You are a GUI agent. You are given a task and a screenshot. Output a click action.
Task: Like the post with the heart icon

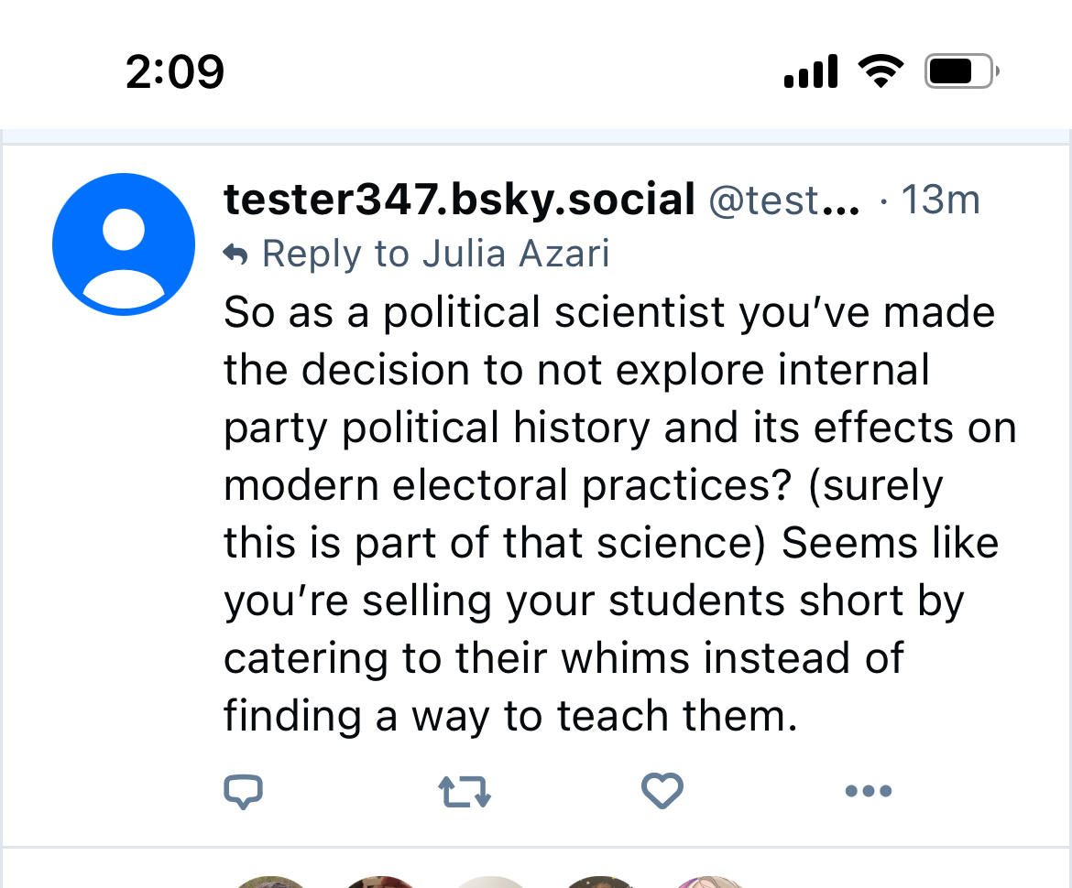click(662, 791)
